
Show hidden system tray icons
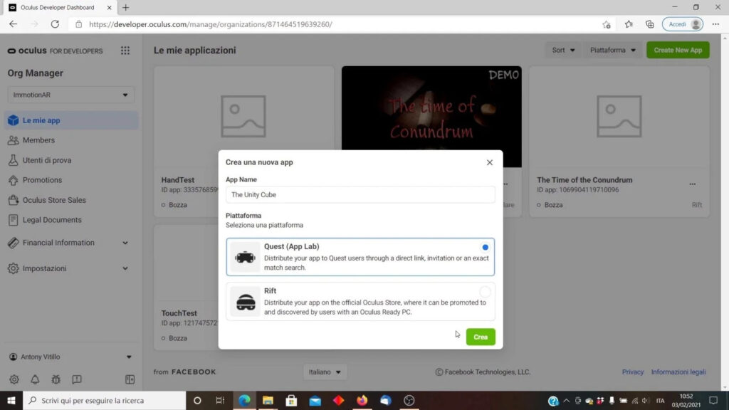[x=566, y=400]
